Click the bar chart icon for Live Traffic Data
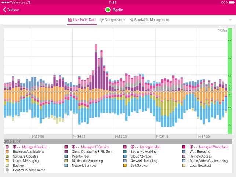The image size is (236, 177). point(70,20)
